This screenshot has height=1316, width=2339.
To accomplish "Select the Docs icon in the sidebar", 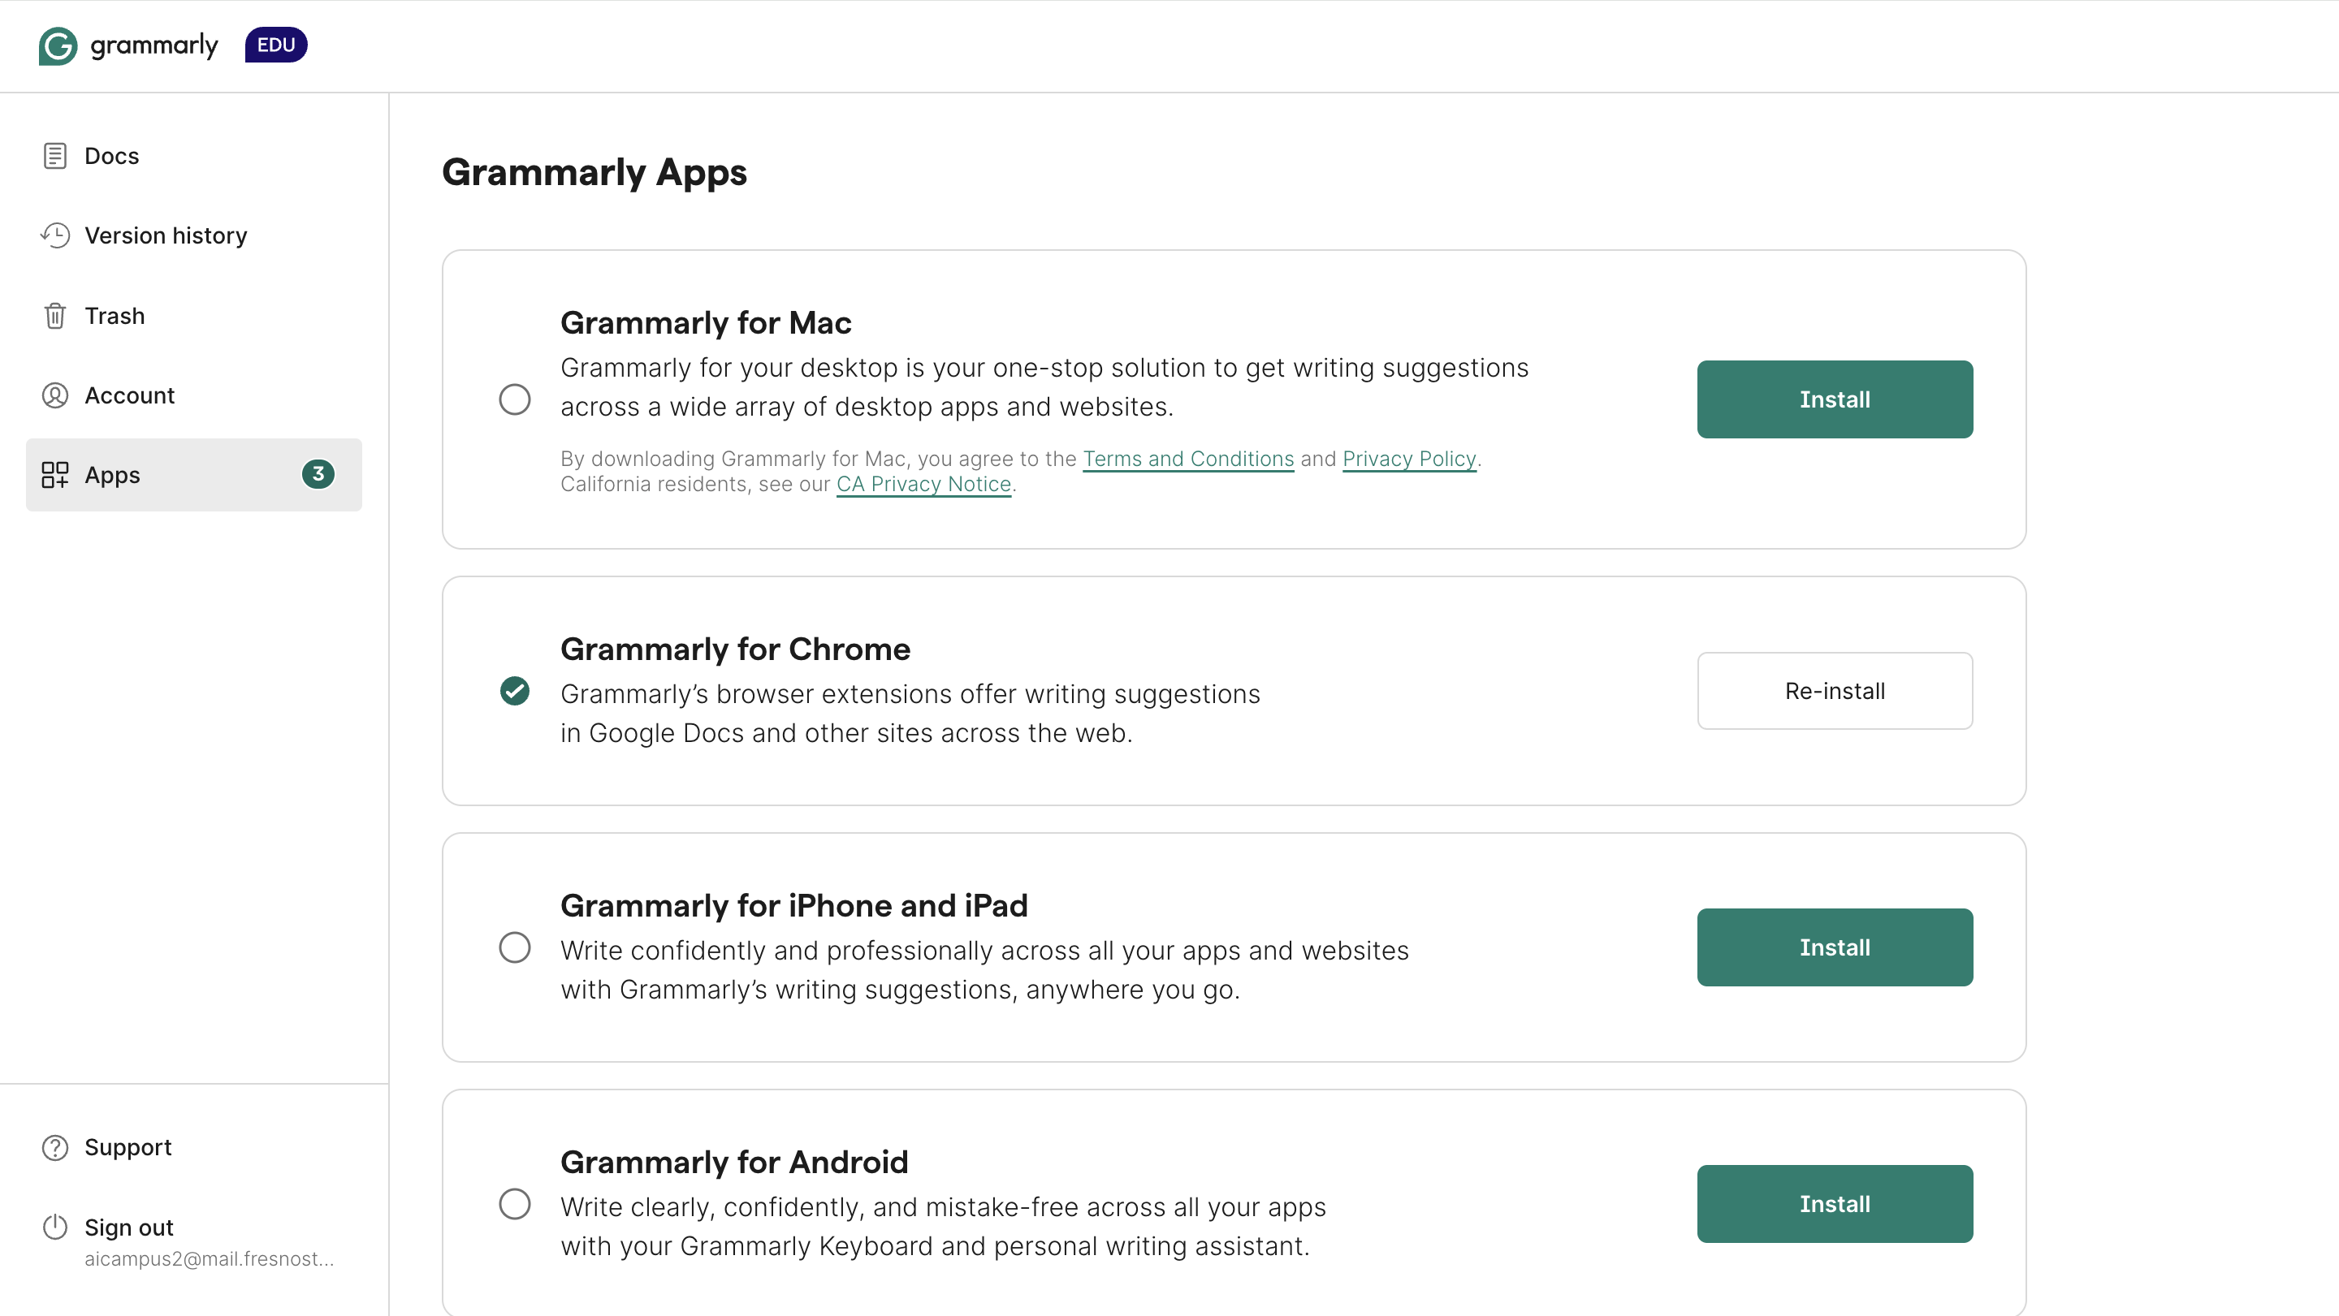I will pos(54,155).
